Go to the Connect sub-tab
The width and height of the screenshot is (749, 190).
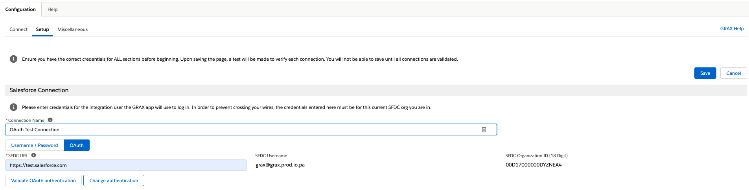pos(18,29)
